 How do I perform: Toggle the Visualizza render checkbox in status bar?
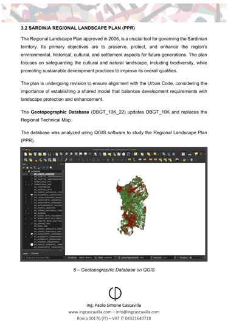(178, 258)
